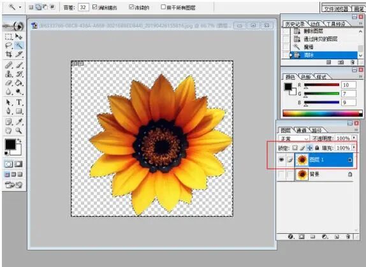Select the Pen tool
This screenshot has height=267, width=366.
(9, 112)
